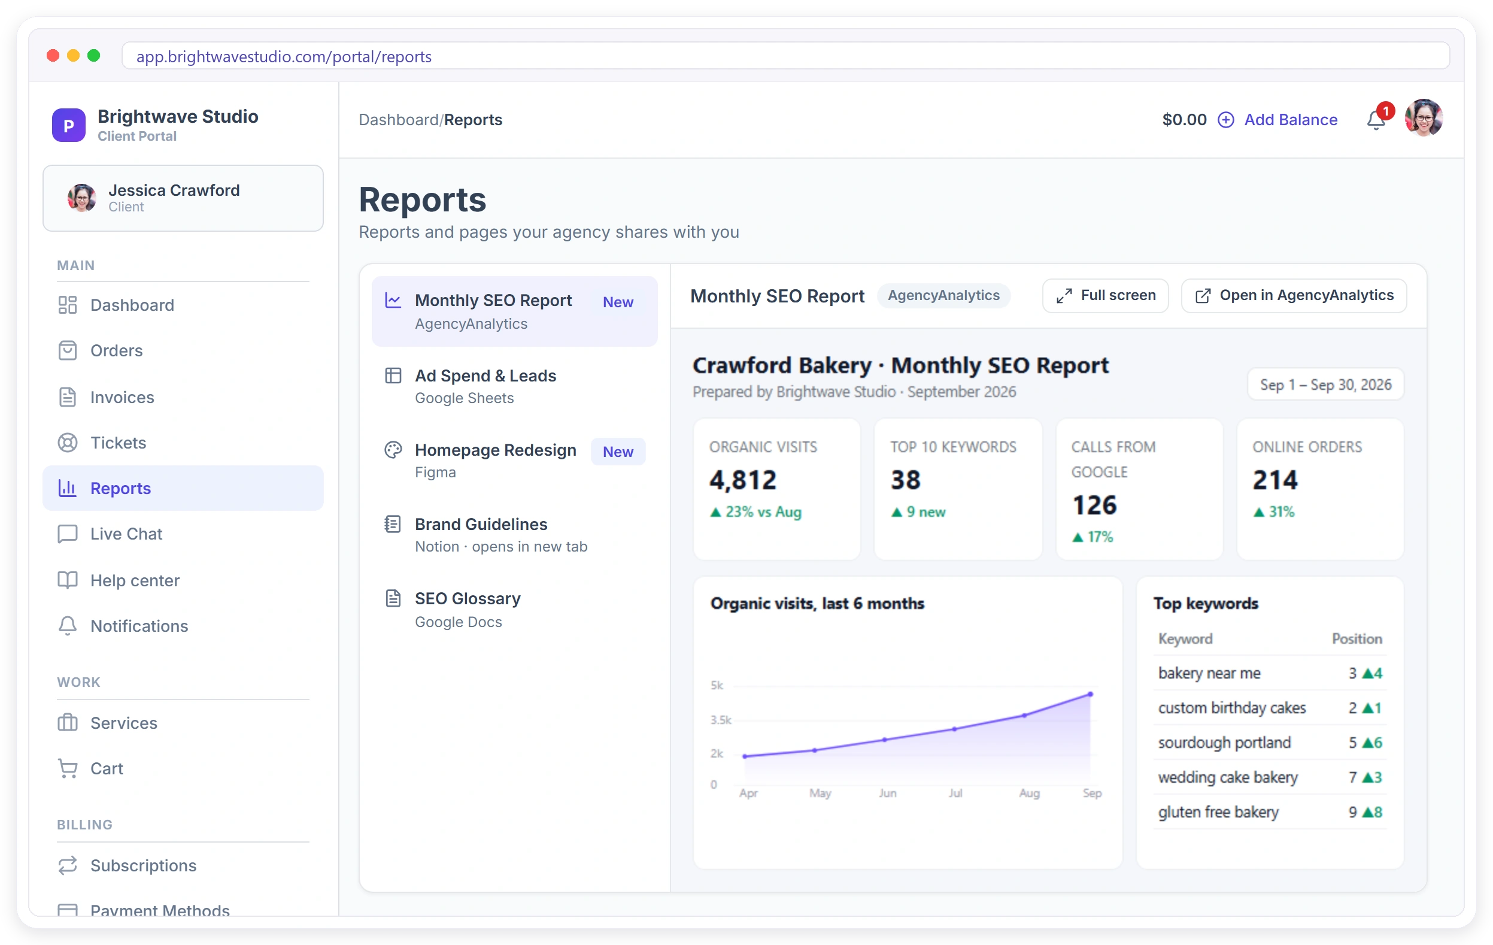Click the Help center book icon

click(x=68, y=580)
